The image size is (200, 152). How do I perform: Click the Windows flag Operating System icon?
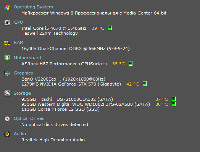7,7
